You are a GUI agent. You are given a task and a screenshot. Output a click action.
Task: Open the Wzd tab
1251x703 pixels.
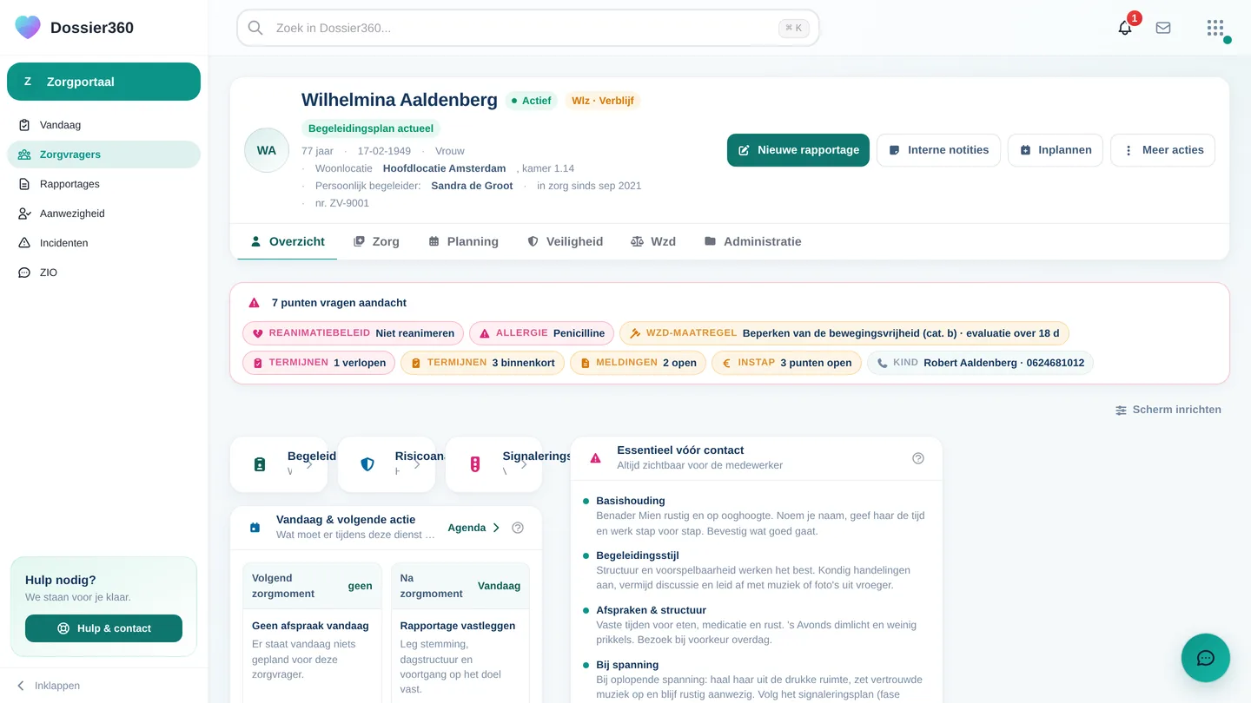pyautogui.click(x=653, y=241)
